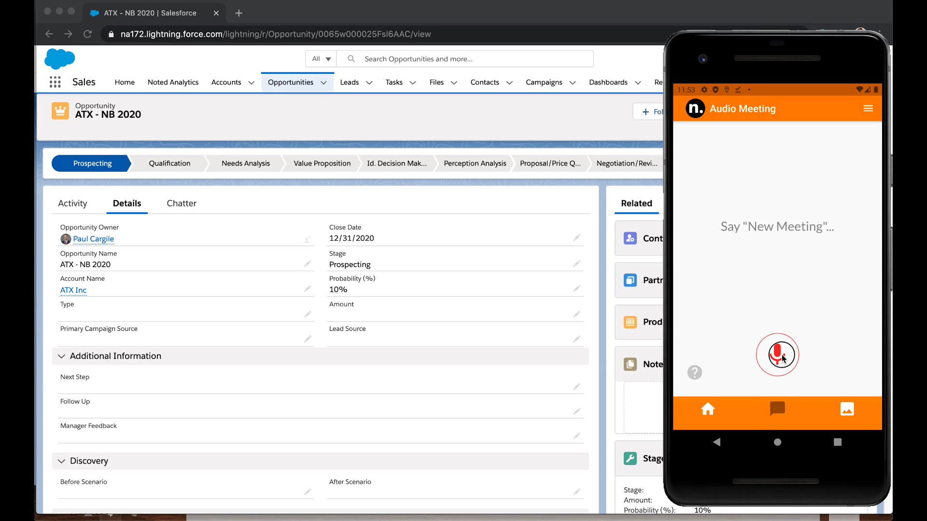Screen dimensions: 927x521
Task: Select the Negotiation/Review stage
Action: [627, 163]
